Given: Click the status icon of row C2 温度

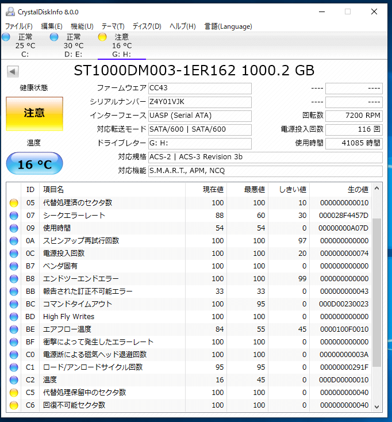Looking at the screenshot, I should coord(14,380).
